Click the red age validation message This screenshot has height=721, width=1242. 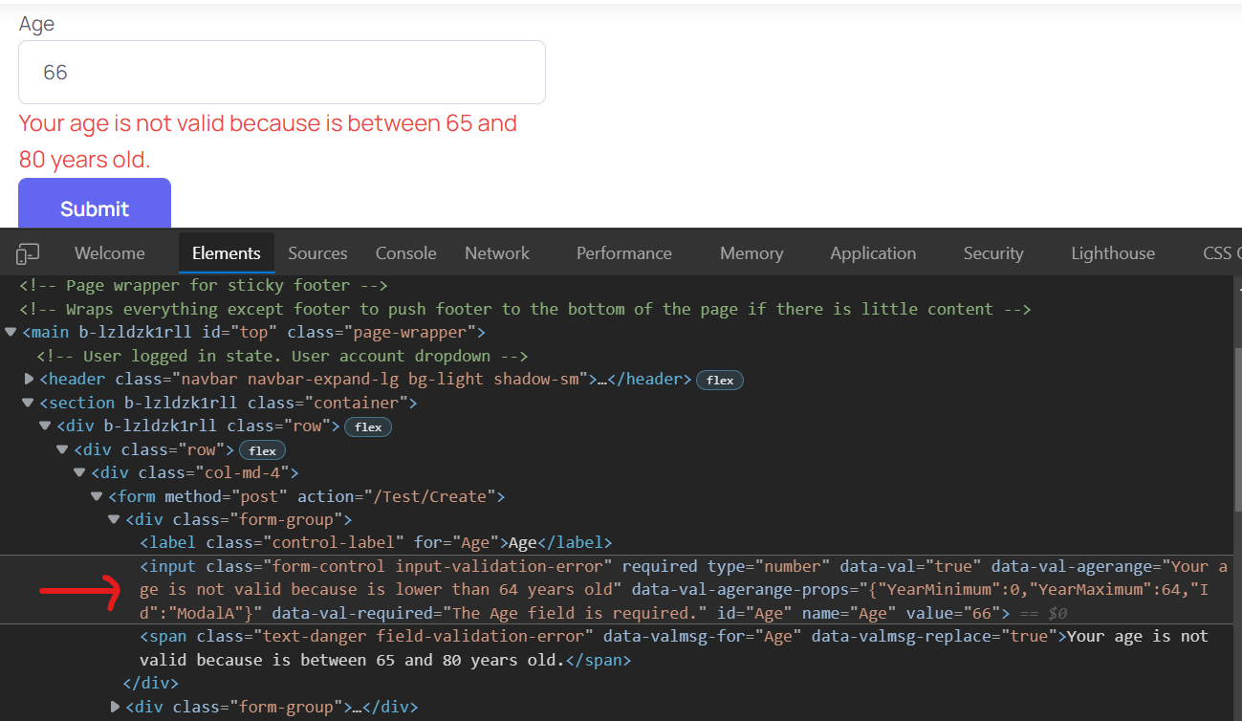(268, 141)
